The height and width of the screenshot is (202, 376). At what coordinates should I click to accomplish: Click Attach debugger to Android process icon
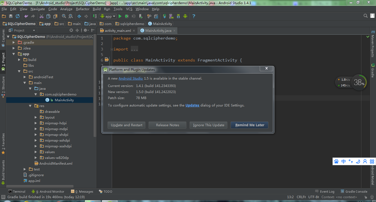[x=141, y=16]
